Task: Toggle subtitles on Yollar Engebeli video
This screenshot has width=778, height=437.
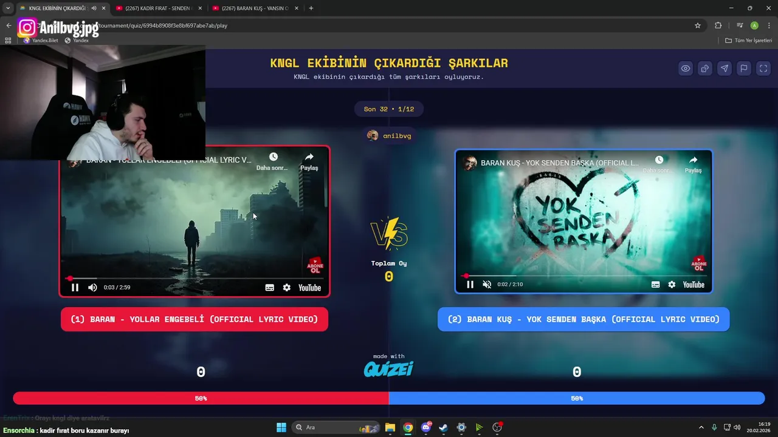Action: point(270,288)
